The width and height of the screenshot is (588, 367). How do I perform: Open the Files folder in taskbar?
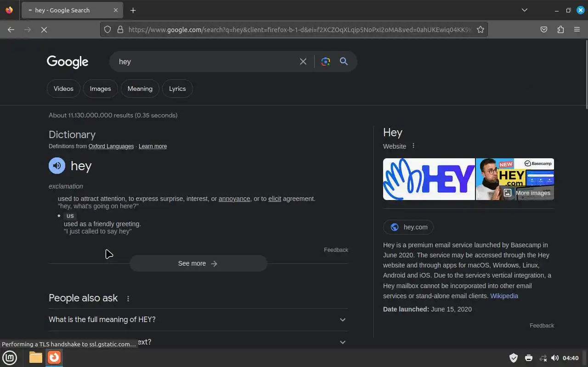click(x=35, y=357)
